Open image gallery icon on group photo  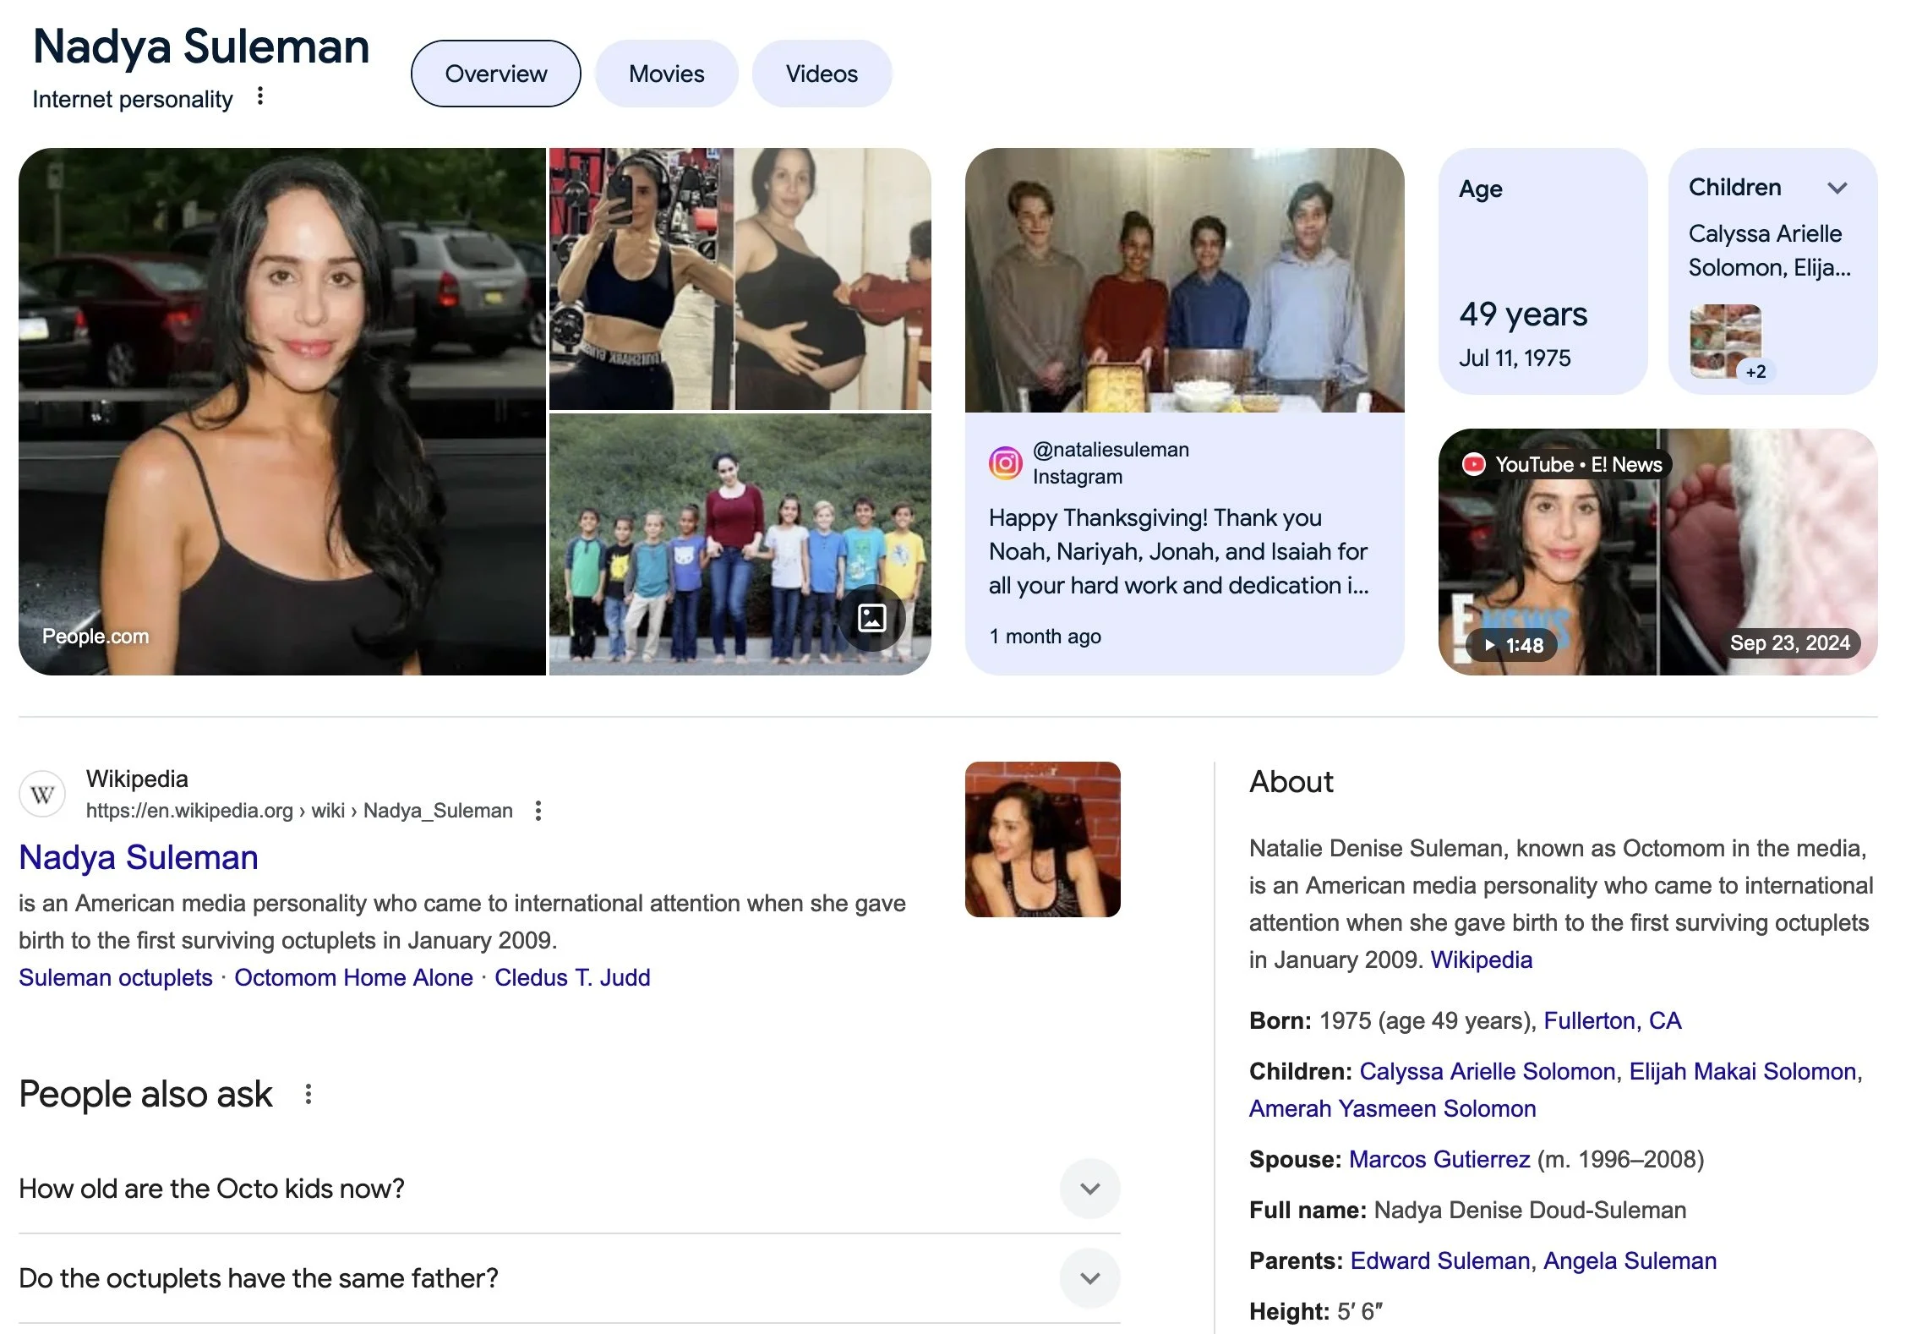coord(871,618)
